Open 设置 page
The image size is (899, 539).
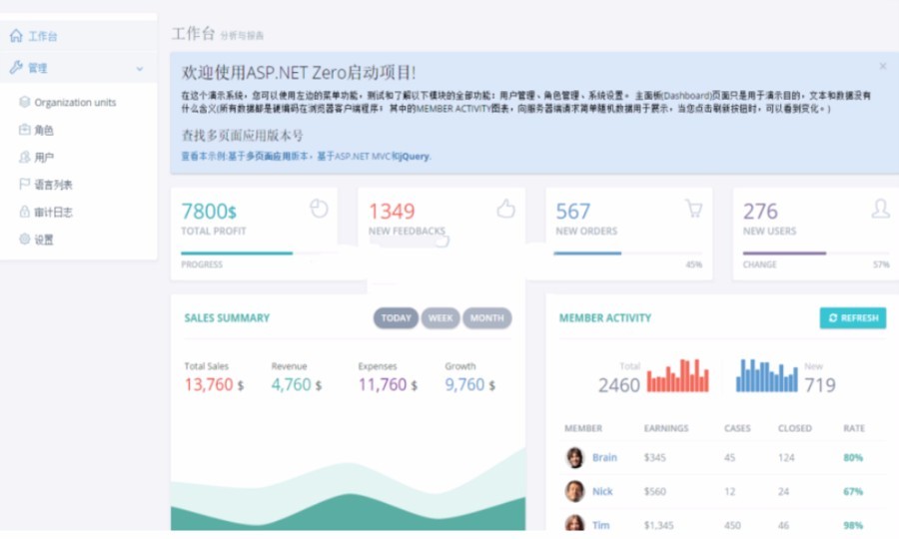coord(44,240)
